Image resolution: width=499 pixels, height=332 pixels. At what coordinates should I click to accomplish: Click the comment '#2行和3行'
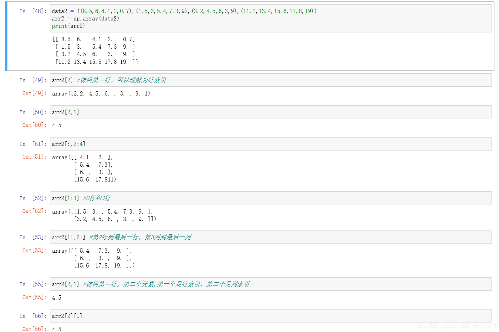[x=97, y=198]
